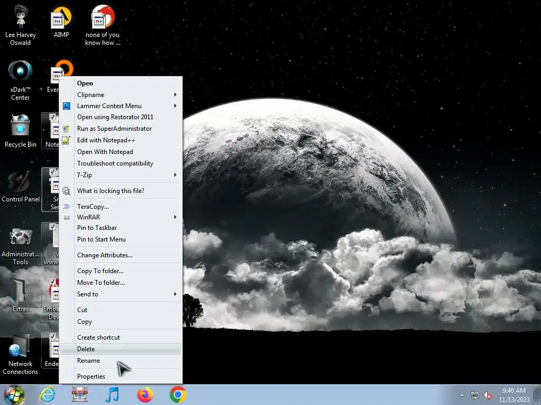Open Properties from the context menu
Image resolution: width=541 pixels, height=405 pixels.
[121, 377]
